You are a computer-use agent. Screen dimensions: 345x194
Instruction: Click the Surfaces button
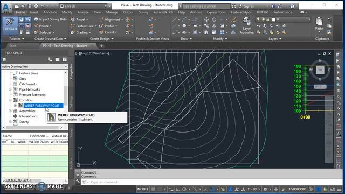(x=44, y=32)
